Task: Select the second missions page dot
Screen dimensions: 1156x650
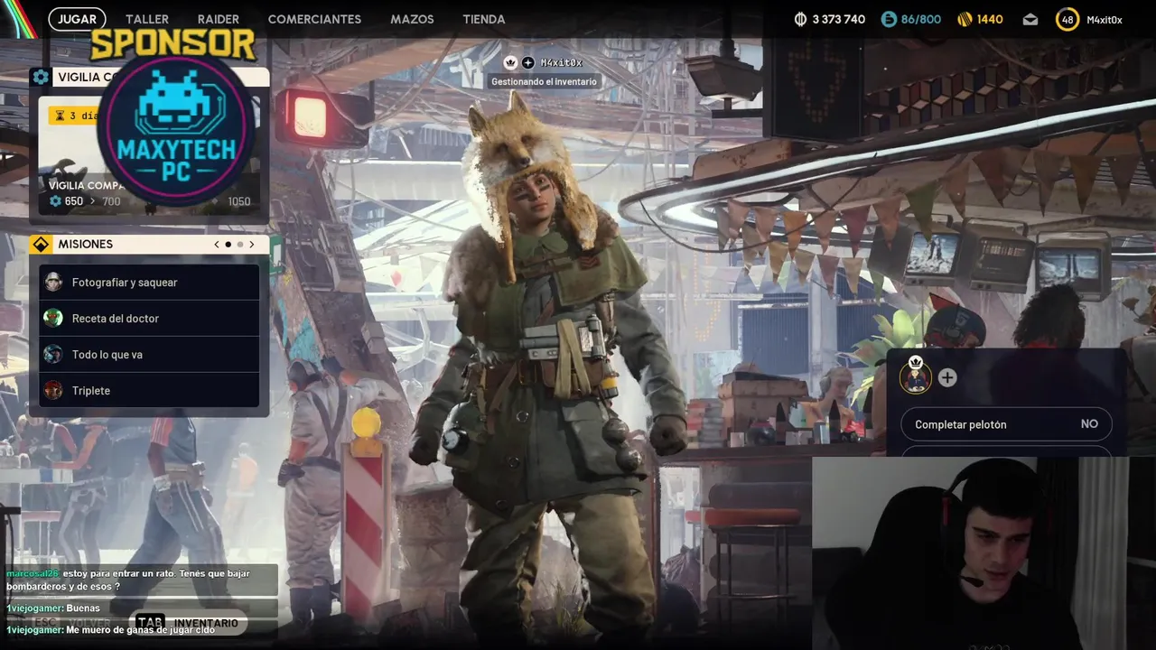Action: 239,244
